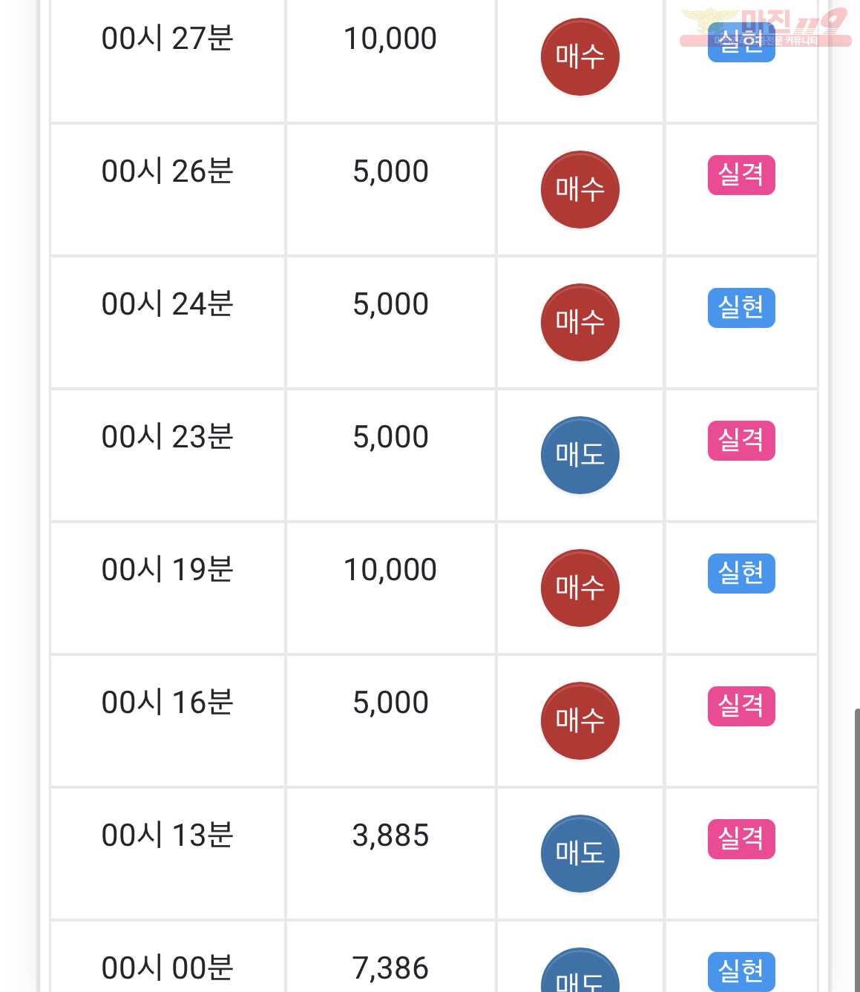
Task: Select pink 실격 badge in 00시 26분 row
Action: 741,175
